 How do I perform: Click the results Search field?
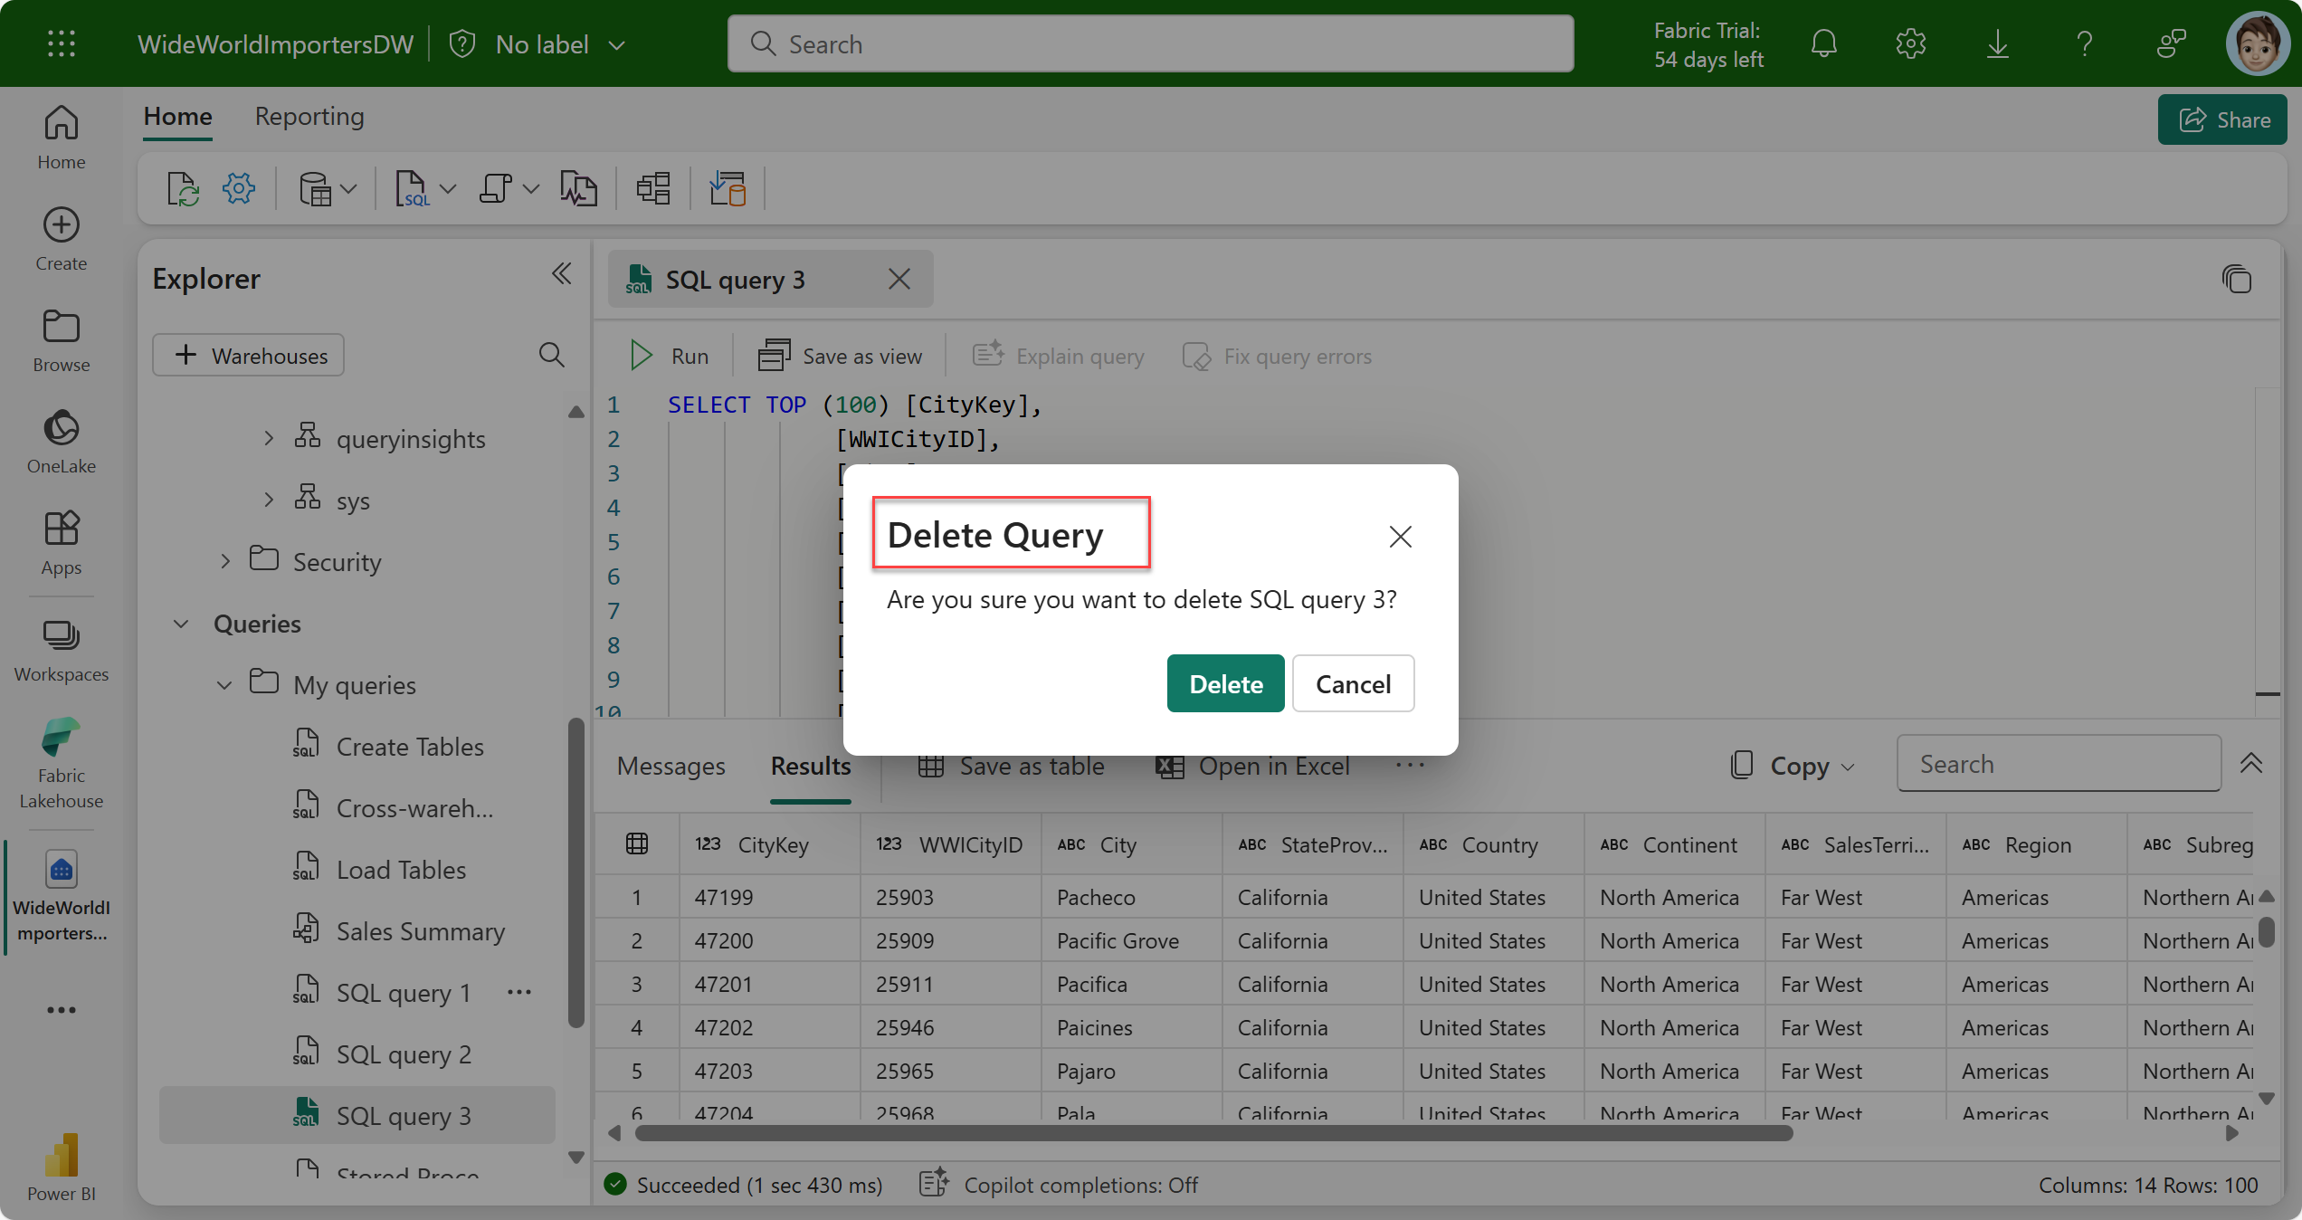tap(2059, 764)
